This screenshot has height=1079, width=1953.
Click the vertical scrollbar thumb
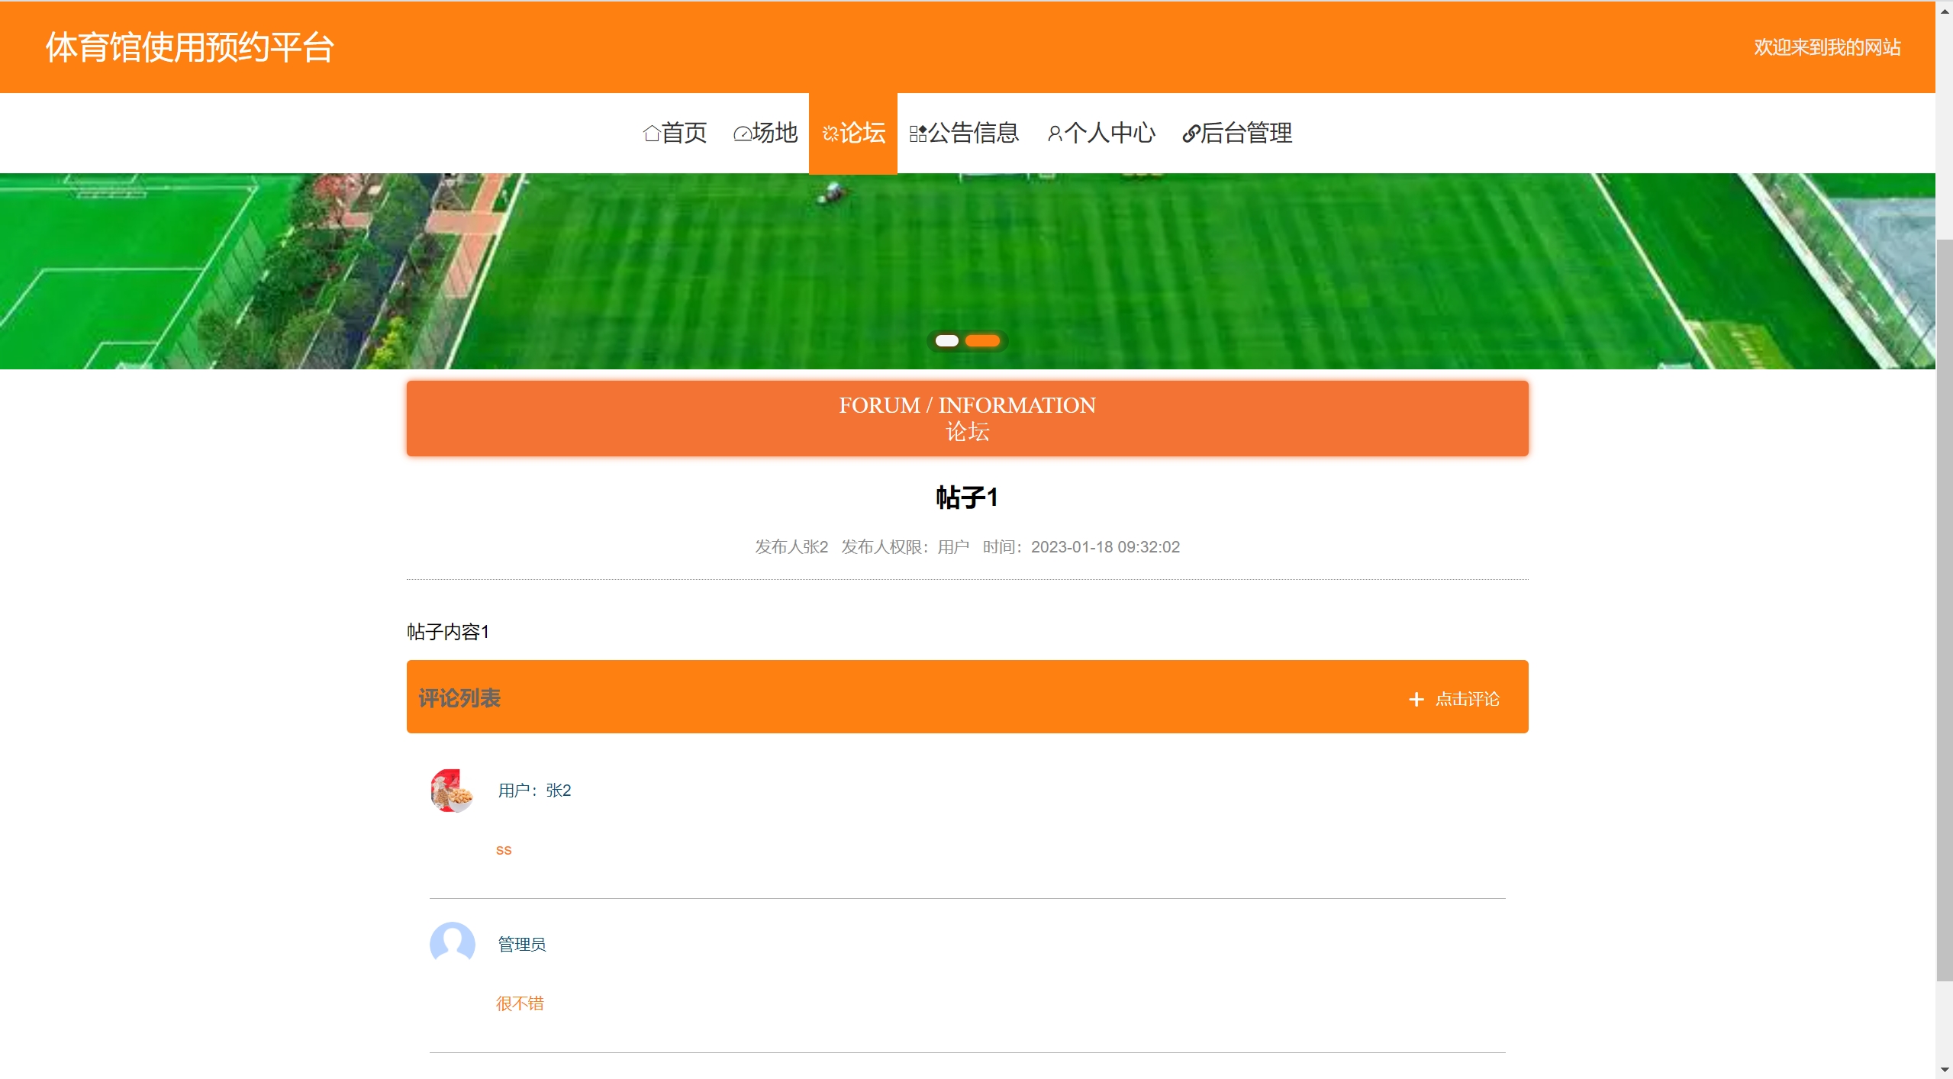(1944, 610)
